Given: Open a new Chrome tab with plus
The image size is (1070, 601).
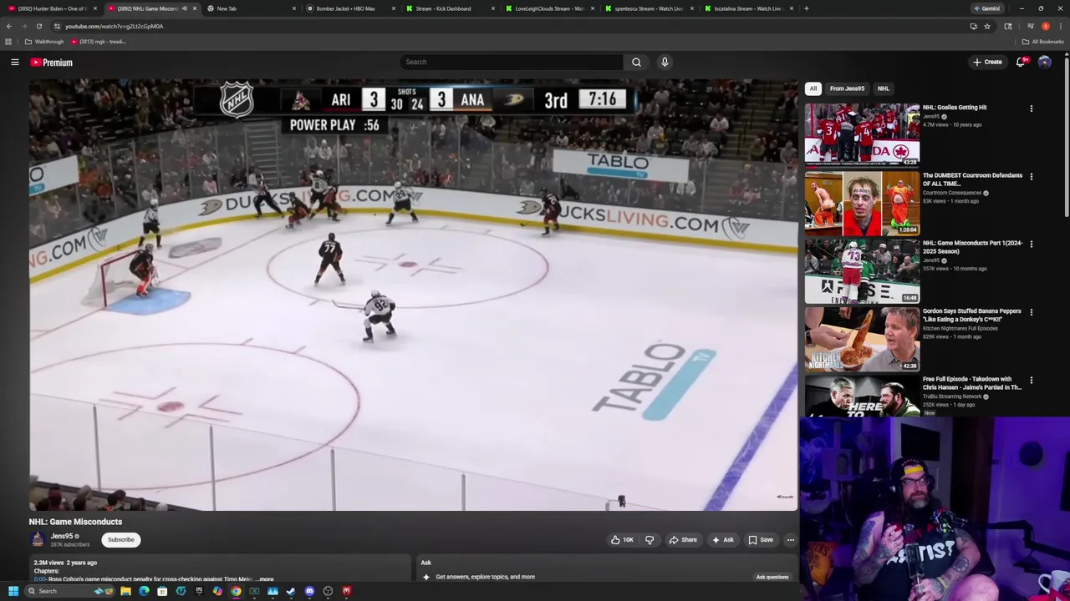Looking at the screenshot, I should (x=806, y=8).
